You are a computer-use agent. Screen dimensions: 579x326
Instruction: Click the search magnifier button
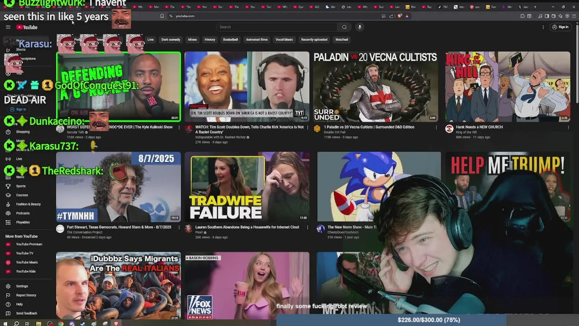click(x=344, y=27)
